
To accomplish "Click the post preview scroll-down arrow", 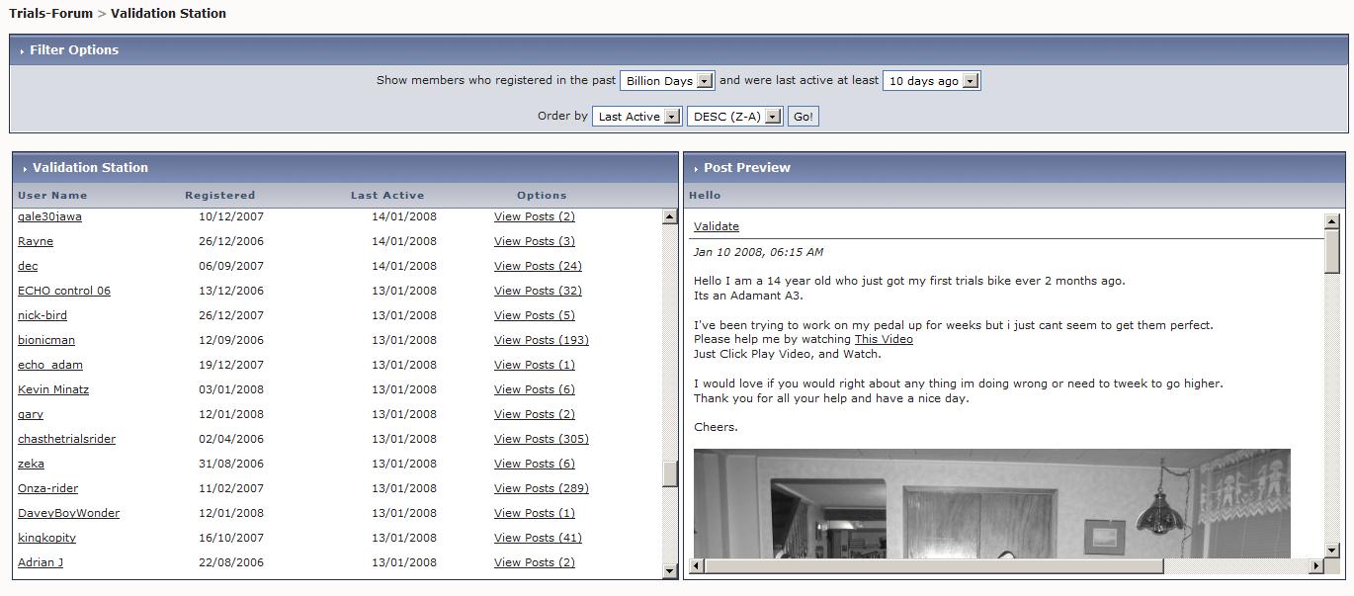I will tap(1331, 551).
